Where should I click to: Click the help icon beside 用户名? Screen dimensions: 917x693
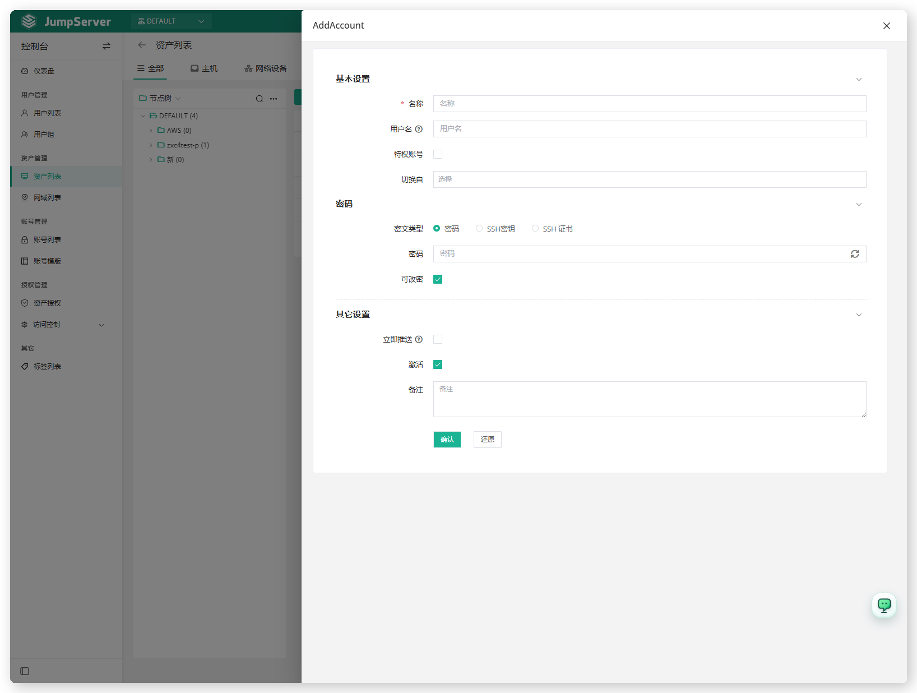point(419,129)
